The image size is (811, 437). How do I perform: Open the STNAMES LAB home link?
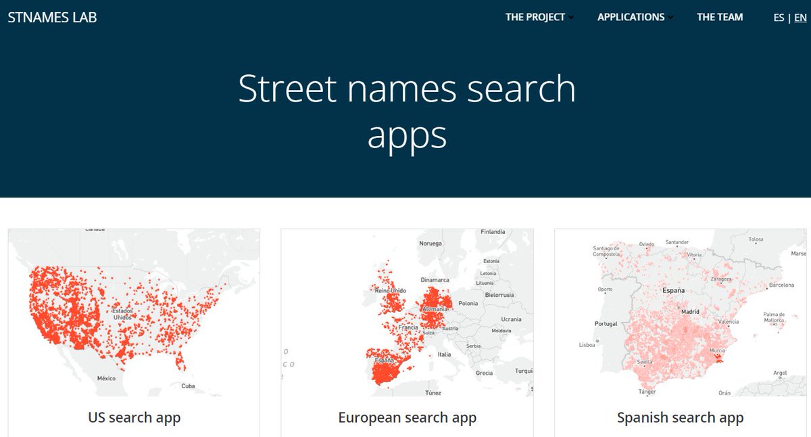pyautogui.click(x=52, y=18)
